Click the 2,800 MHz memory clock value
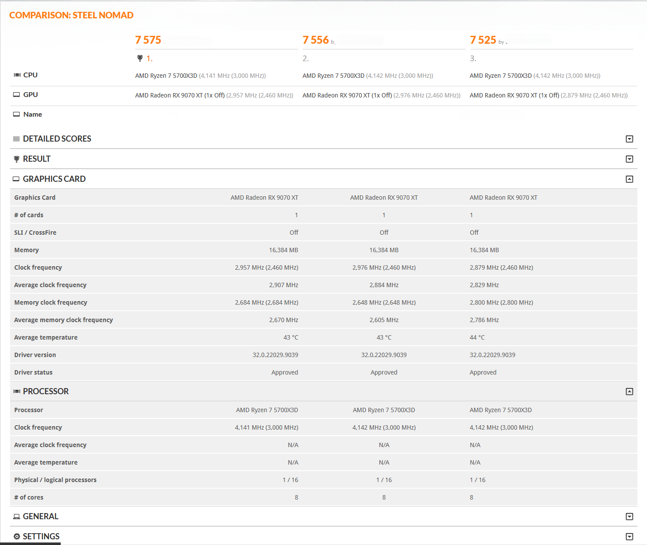This screenshot has width=647, height=545. coord(501,302)
